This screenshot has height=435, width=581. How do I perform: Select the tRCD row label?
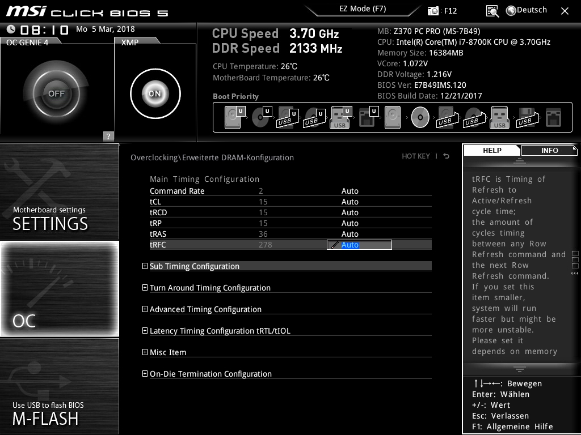pos(158,212)
